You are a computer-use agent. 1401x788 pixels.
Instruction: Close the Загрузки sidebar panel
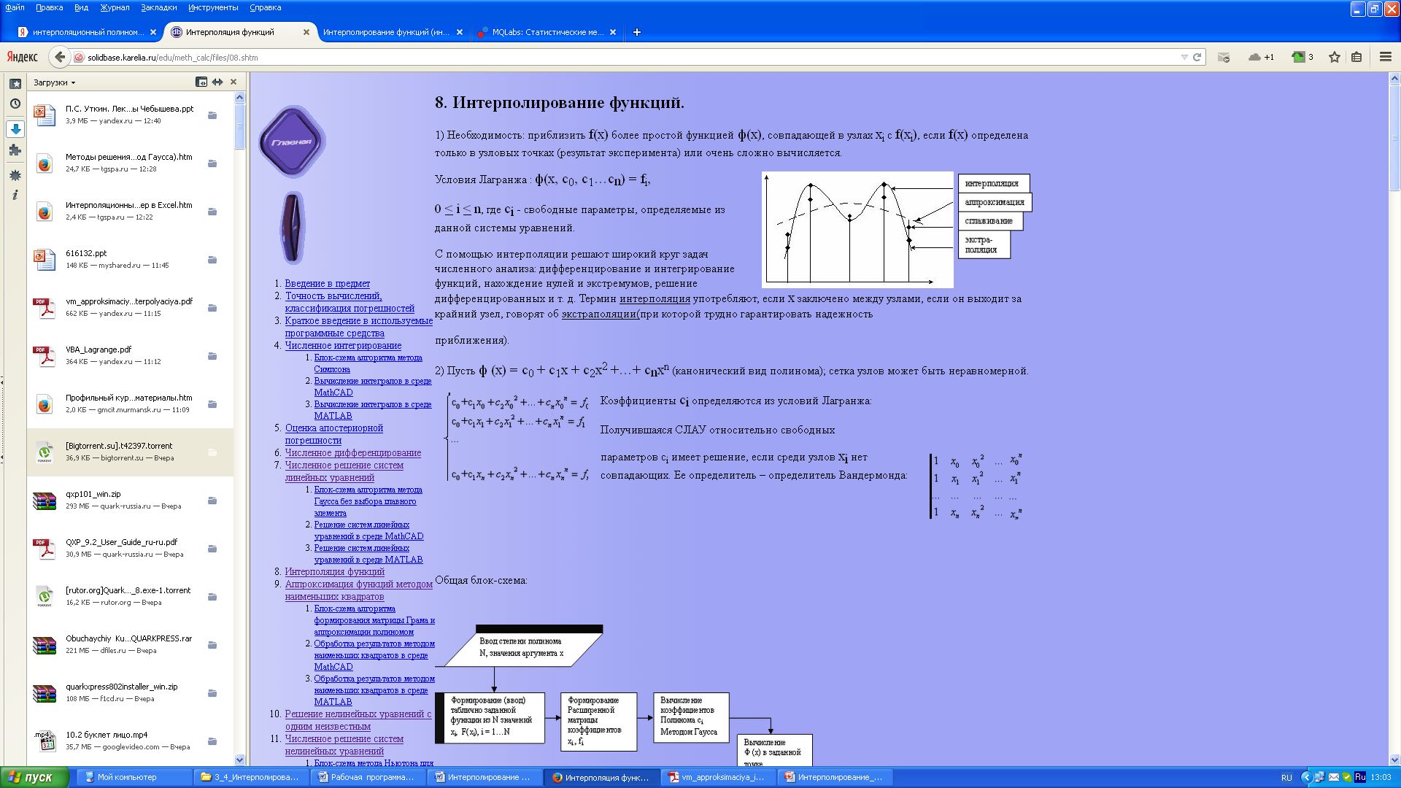coord(233,82)
